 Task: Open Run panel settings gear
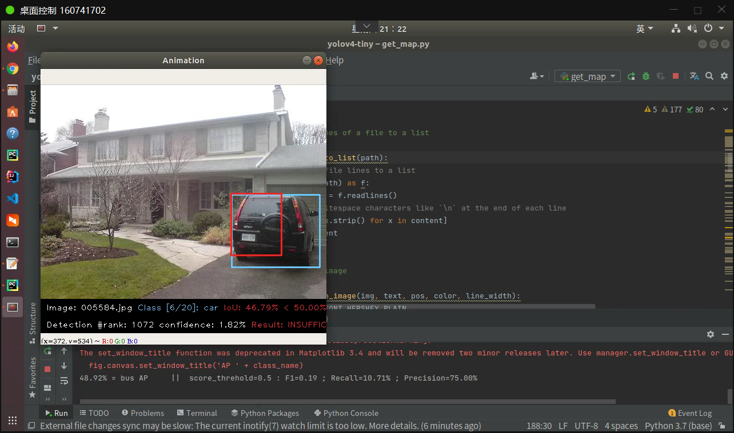(x=710, y=334)
